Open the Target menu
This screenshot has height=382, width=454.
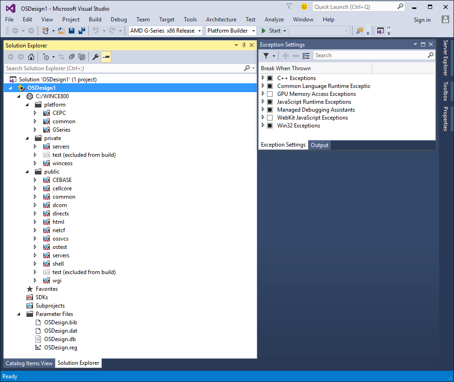point(167,20)
